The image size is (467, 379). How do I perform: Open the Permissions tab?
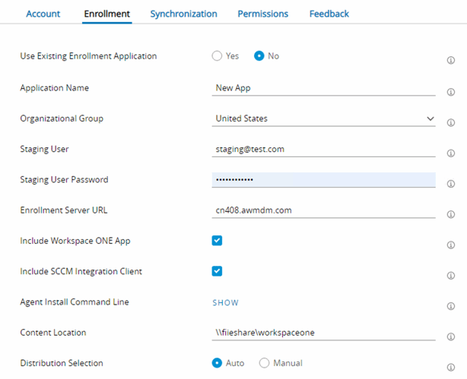(262, 14)
